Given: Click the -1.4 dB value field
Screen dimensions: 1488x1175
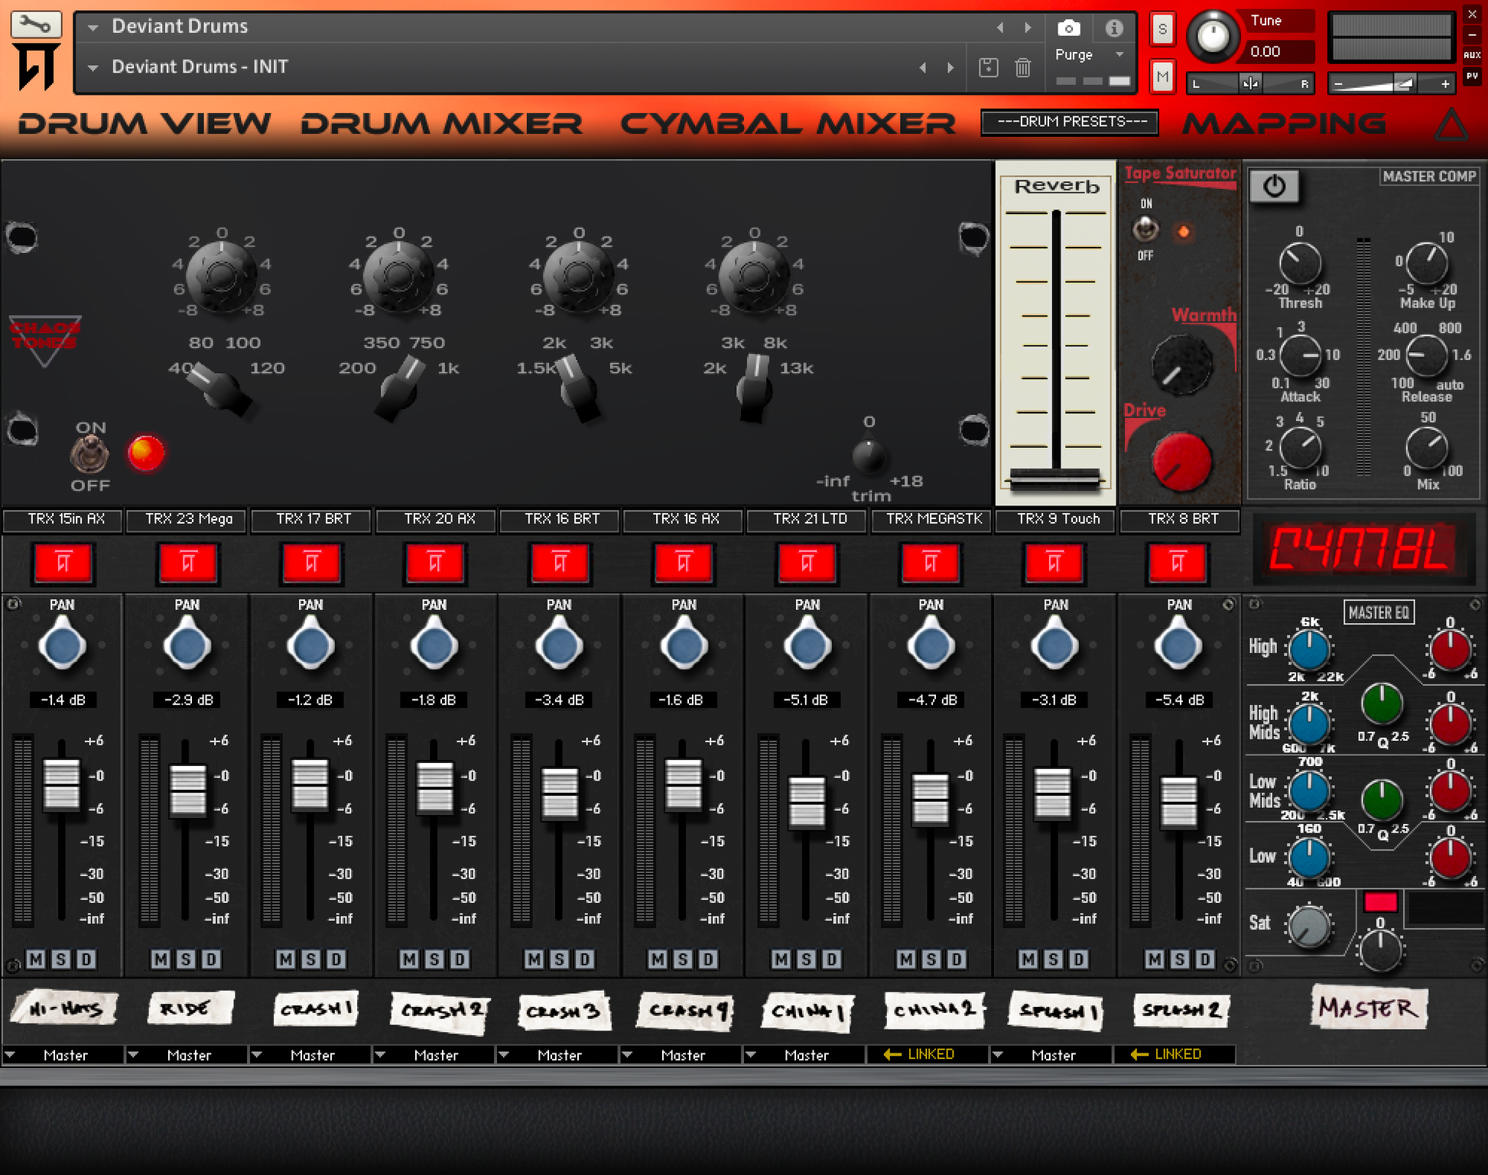Looking at the screenshot, I should pos(63,699).
